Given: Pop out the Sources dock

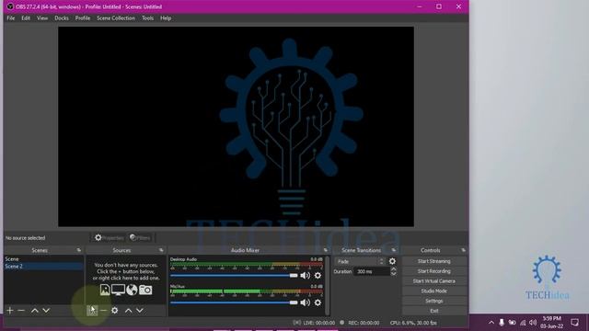Looking at the screenshot, I should (161, 250).
